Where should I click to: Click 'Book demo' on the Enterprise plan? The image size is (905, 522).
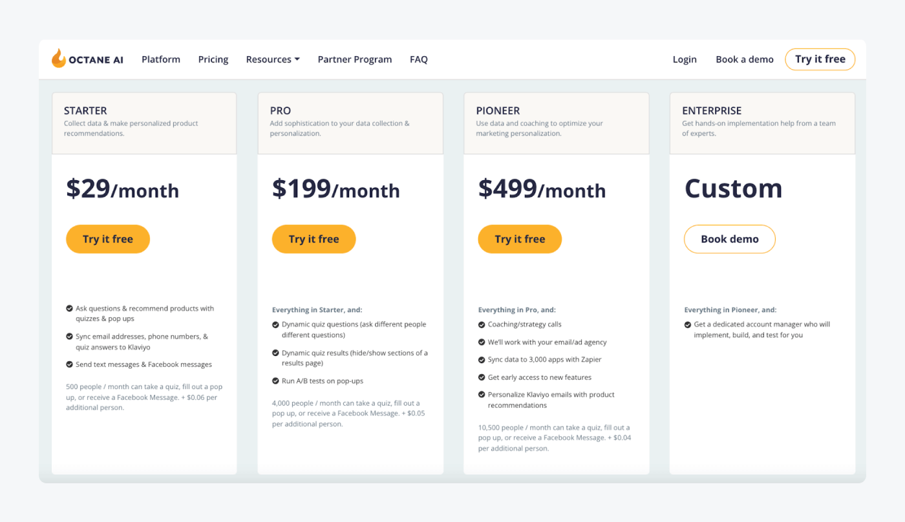click(729, 239)
